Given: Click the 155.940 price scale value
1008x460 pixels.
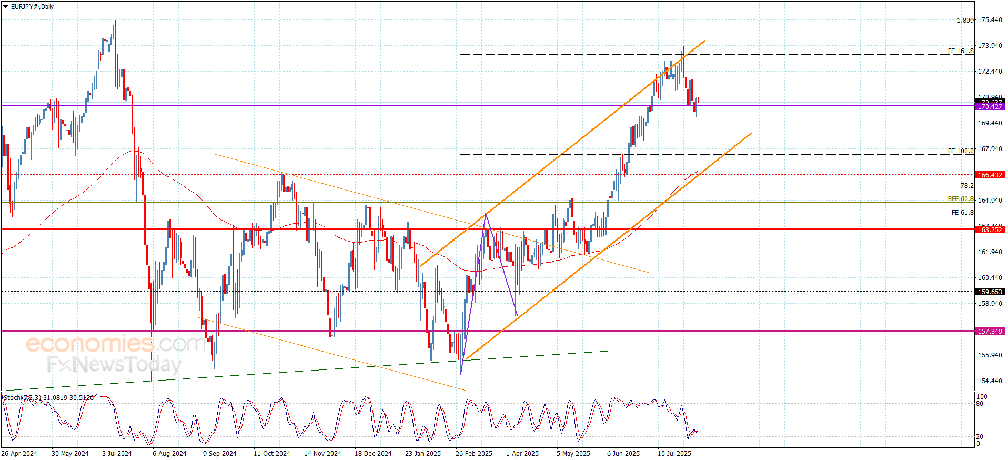Looking at the screenshot, I should [x=990, y=355].
